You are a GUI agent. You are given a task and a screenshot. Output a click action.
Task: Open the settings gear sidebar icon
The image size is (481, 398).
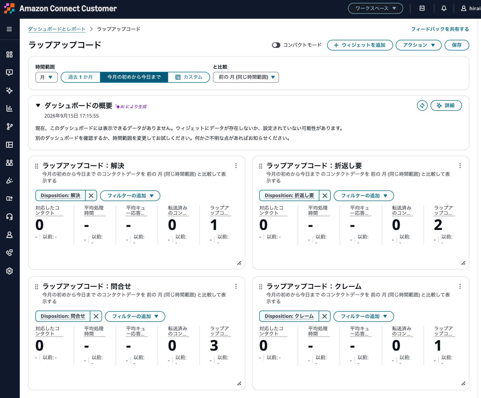pos(9,271)
